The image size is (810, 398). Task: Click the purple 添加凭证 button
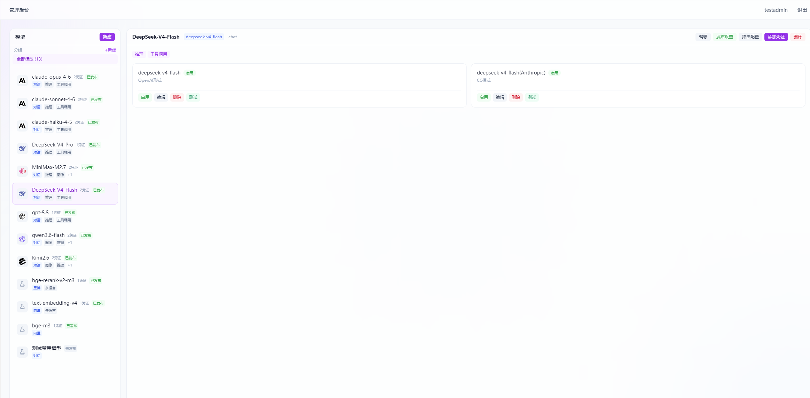[x=776, y=37]
